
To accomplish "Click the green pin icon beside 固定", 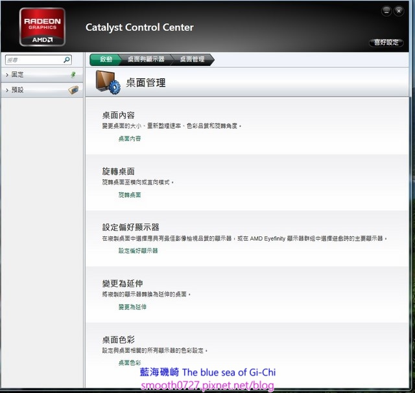I will (73, 75).
